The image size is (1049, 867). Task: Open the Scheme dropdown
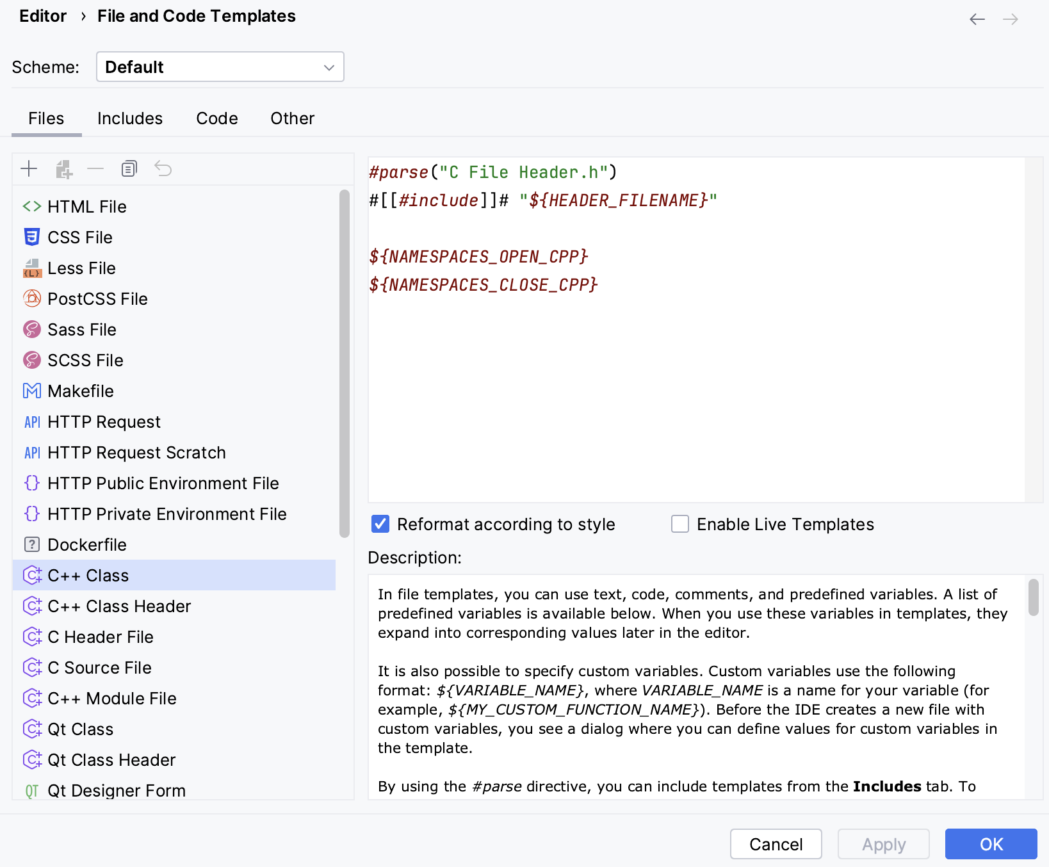220,67
